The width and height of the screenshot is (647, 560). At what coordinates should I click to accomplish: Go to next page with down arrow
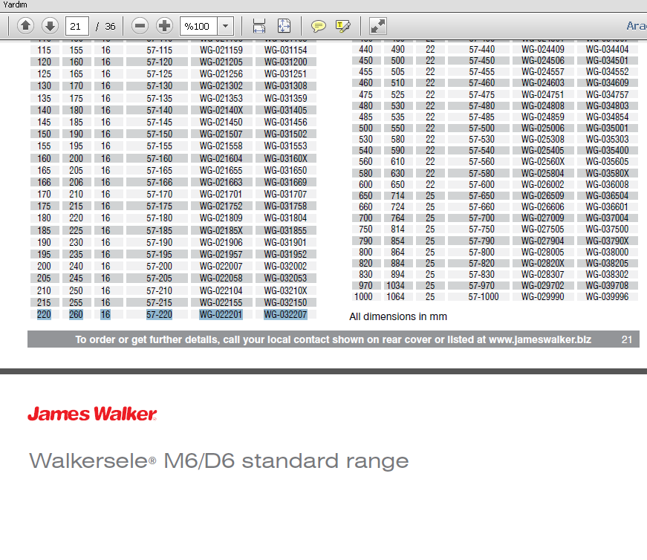coord(50,26)
